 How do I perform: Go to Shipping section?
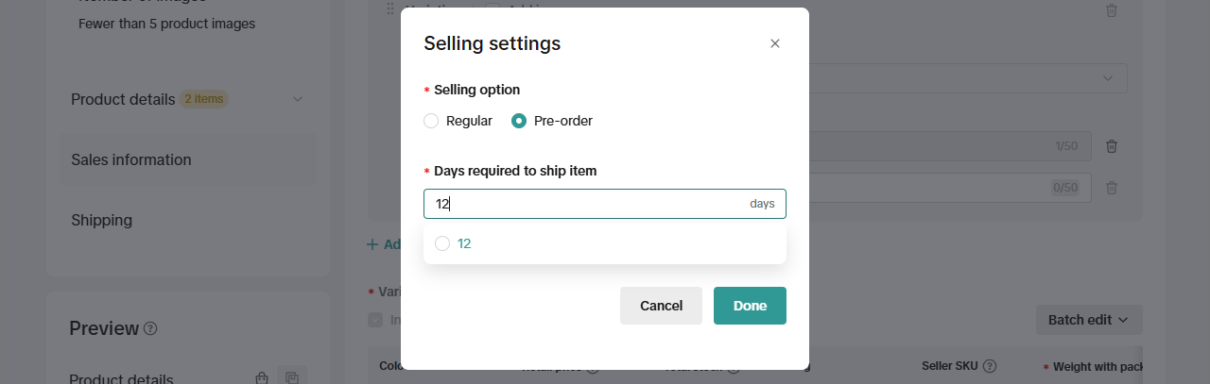pyautogui.click(x=101, y=220)
